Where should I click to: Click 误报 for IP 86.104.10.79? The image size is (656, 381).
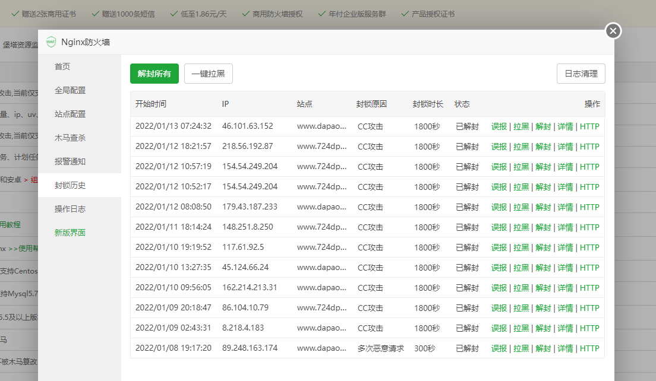pyautogui.click(x=499, y=308)
